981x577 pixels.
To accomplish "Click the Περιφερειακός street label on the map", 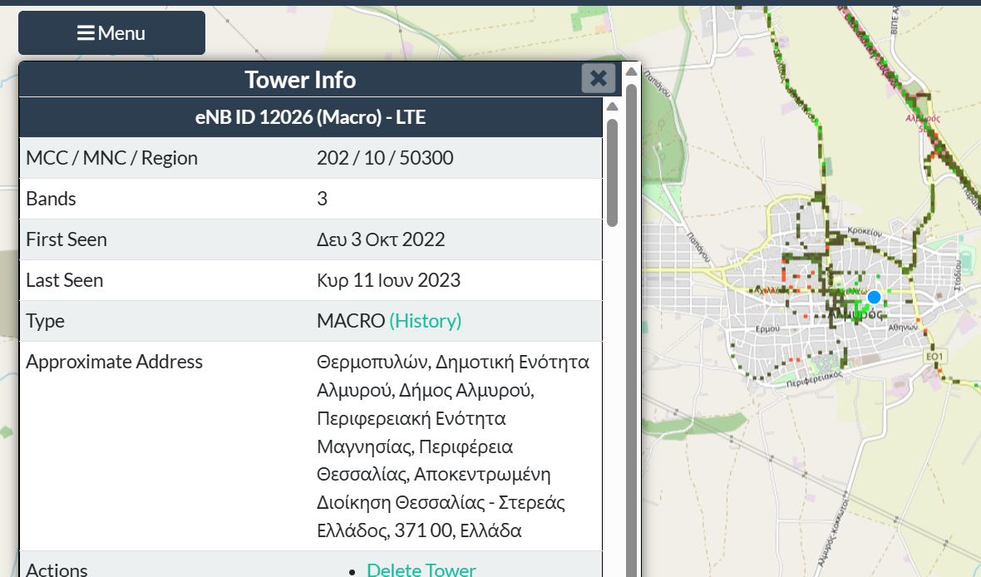I will point(815,378).
